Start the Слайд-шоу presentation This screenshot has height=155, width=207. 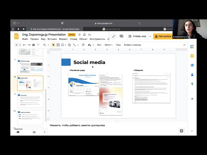pyautogui.click(x=138, y=36)
